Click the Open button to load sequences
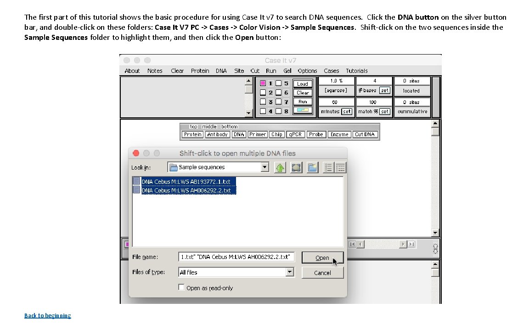 tap(322, 257)
